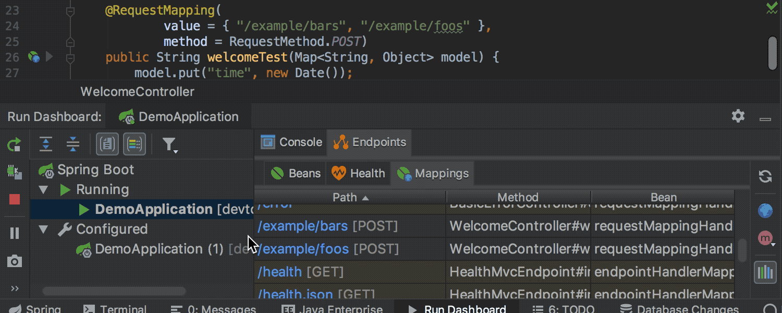Viewport: 782px width, 313px height.
Task: Click the WelcomeController breadcrumb
Action: [x=138, y=92]
